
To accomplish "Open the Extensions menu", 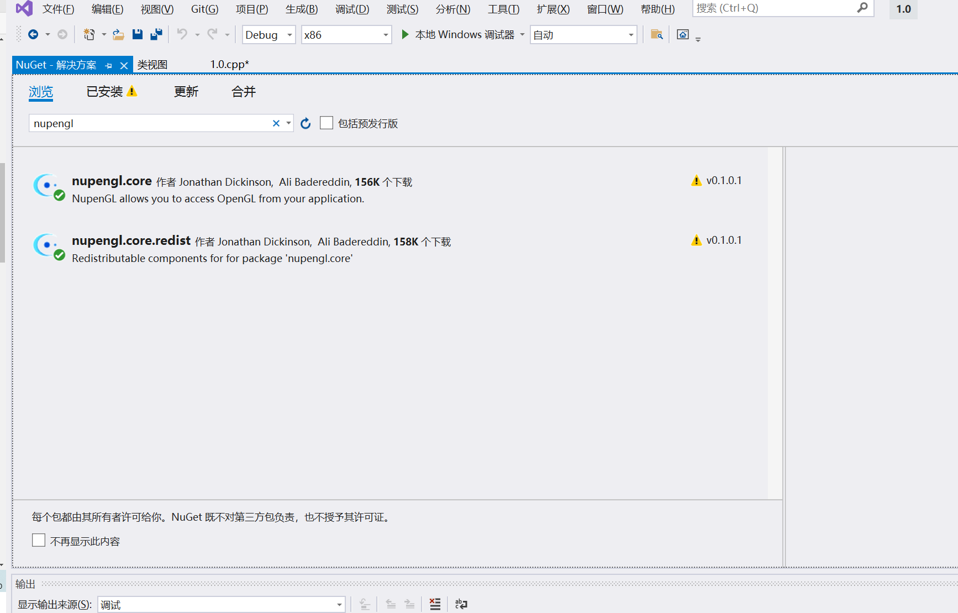I will 553,9.
